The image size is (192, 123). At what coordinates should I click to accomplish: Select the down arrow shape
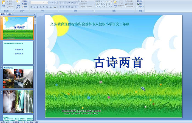click(x=109, y=4)
